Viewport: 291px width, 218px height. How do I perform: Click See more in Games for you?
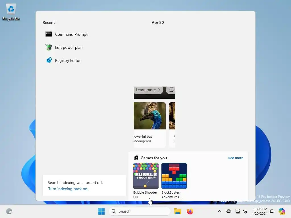click(236, 158)
